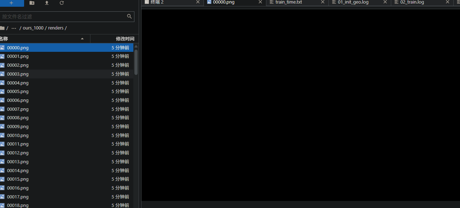Select file 00014.png
Screen dimensions: 460x208
point(67,170)
